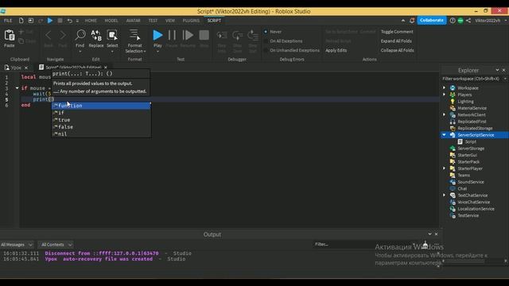Open the Find magnifier tool
The height and width of the screenshot is (286, 509).
tap(80, 35)
